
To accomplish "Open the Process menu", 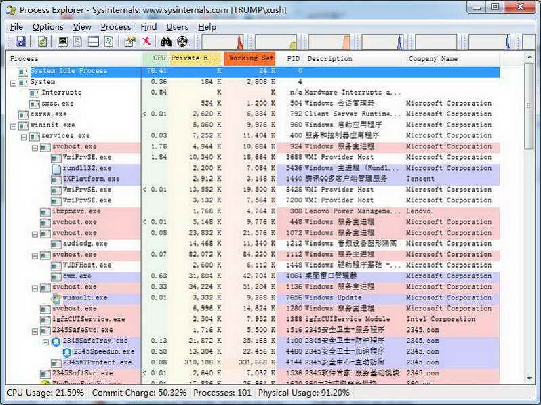I will click(115, 27).
